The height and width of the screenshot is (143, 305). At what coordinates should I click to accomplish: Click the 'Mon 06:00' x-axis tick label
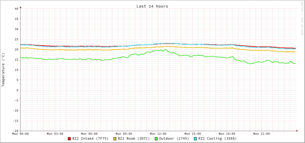point(89,134)
